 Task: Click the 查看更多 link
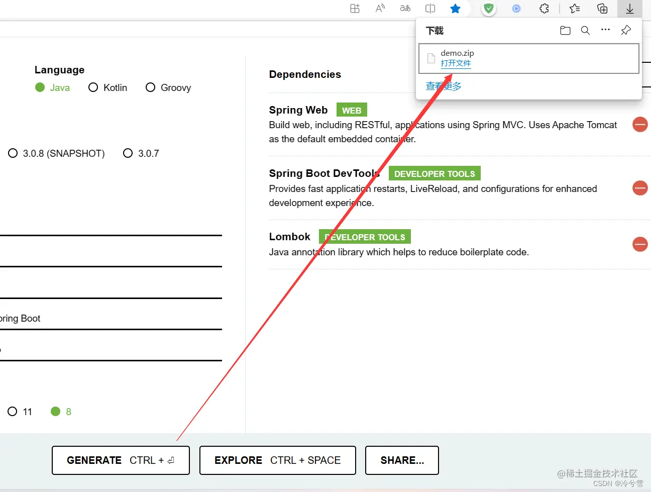(444, 86)
